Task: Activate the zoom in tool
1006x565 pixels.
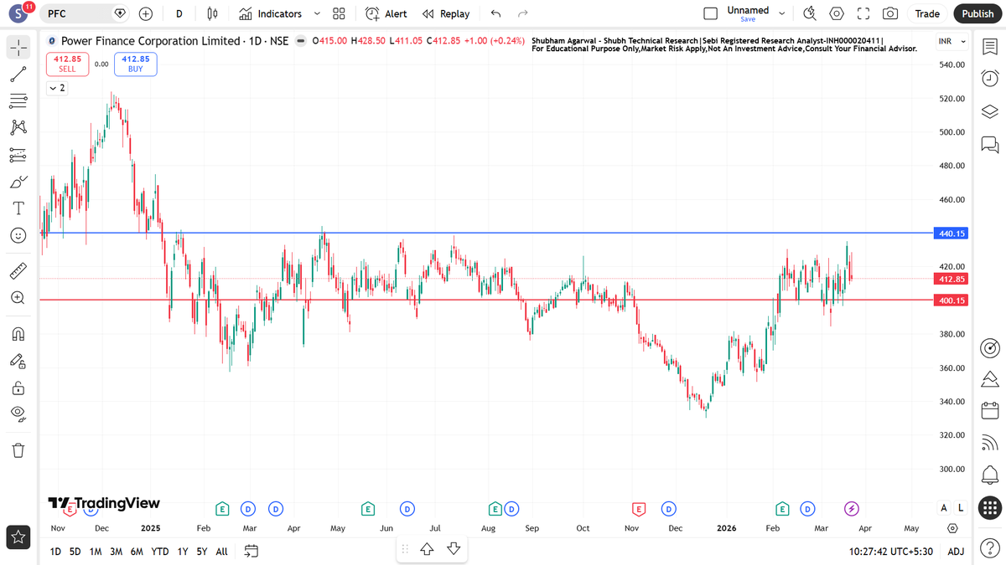Action: point(18,297)
